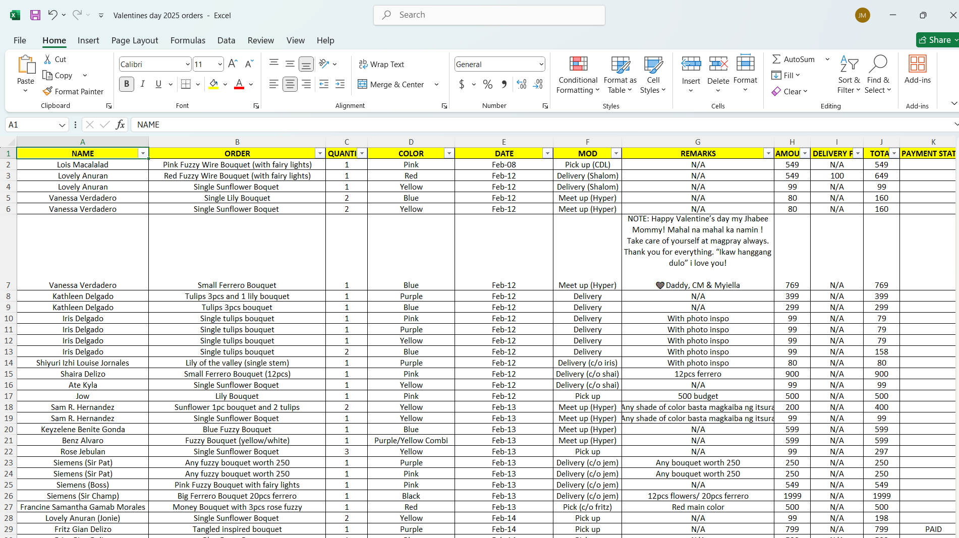Apply Comma Style number format
959x538 pixels.
click(x=504, y=84)
